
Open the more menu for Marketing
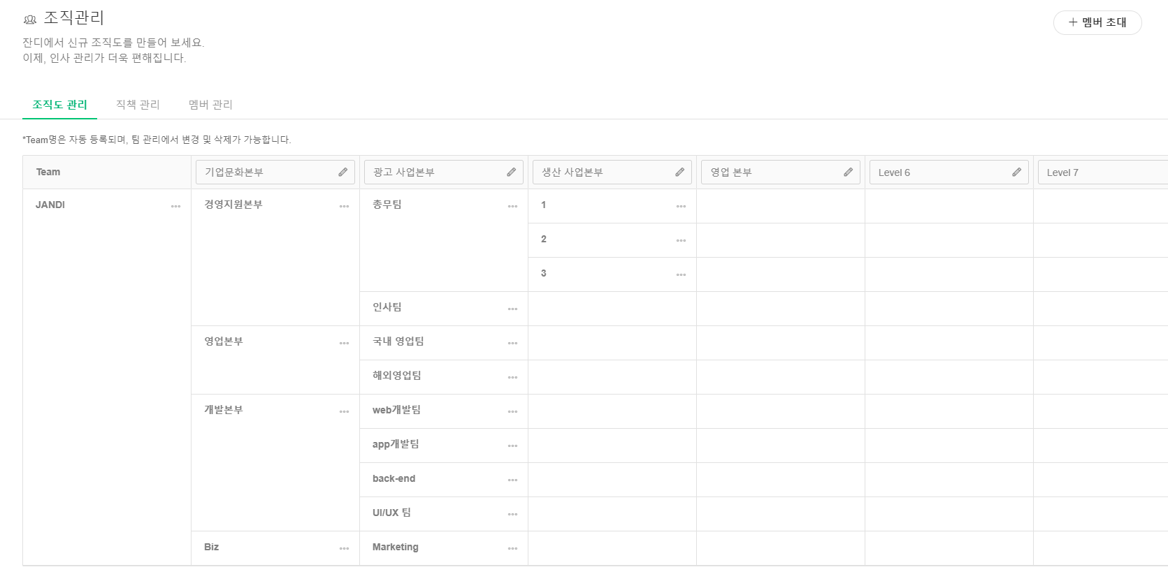(x=512, y=548)
